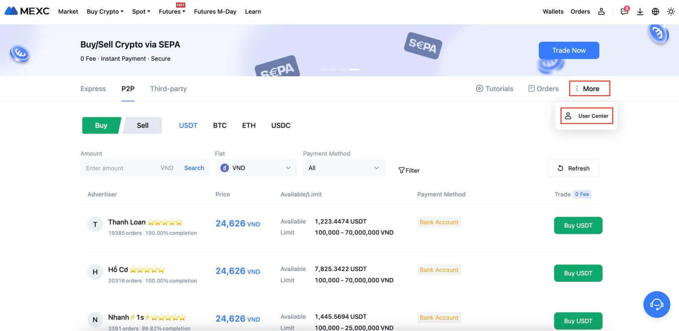The image size is (679, 331).
Task: Expand the Futures menu
Action: tap(172, 11)
